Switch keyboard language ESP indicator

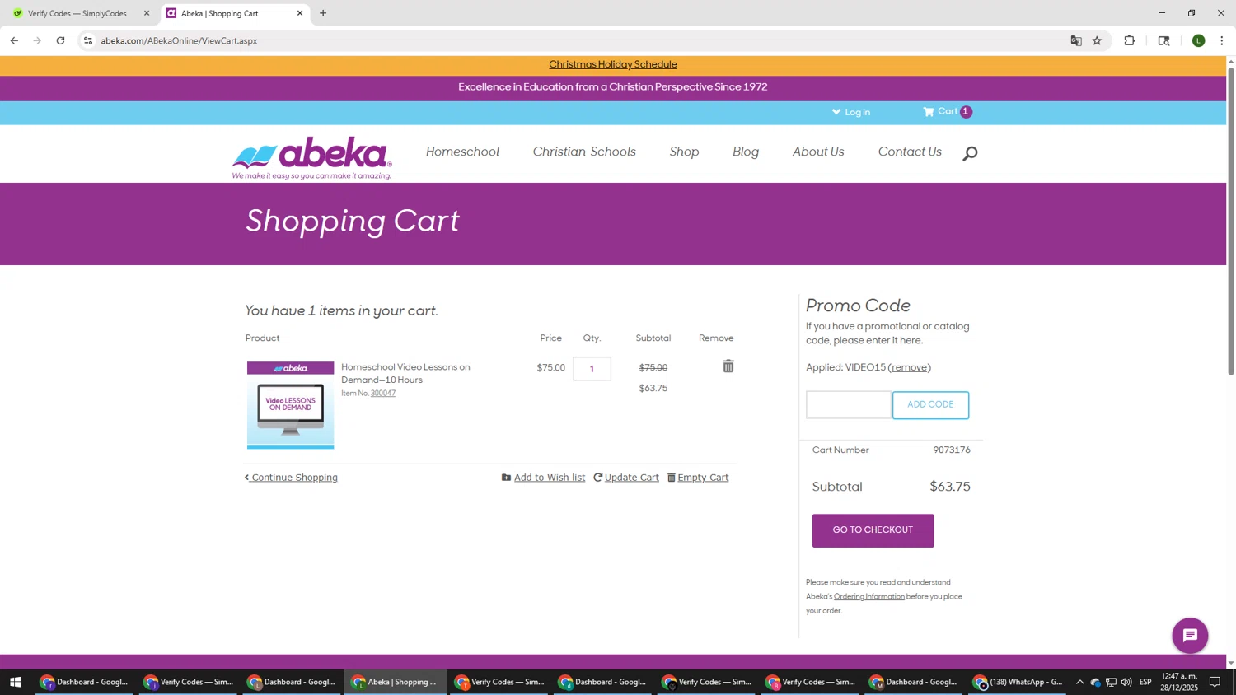tap(1145, 682)
